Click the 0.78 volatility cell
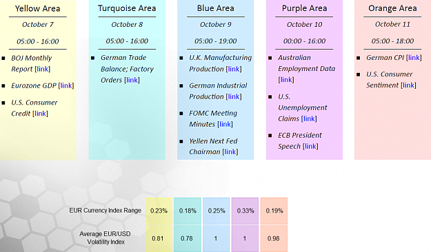This screenshot has width=431, height=252. point(188,238)
